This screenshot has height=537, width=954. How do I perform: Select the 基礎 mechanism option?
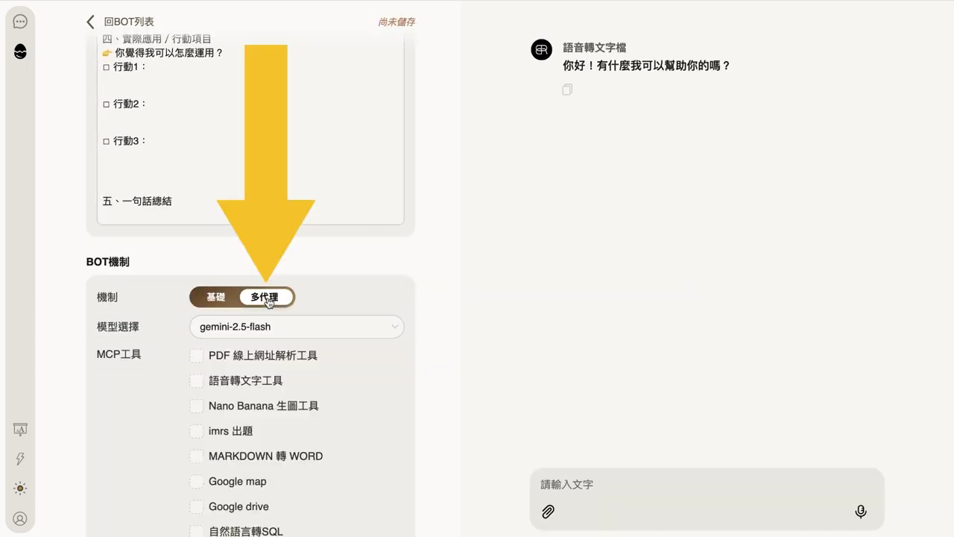pos(215,297)
